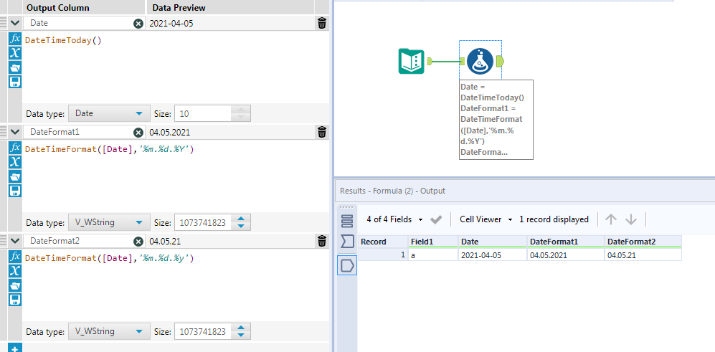Click the Date column header in Results

coord(493,242)
